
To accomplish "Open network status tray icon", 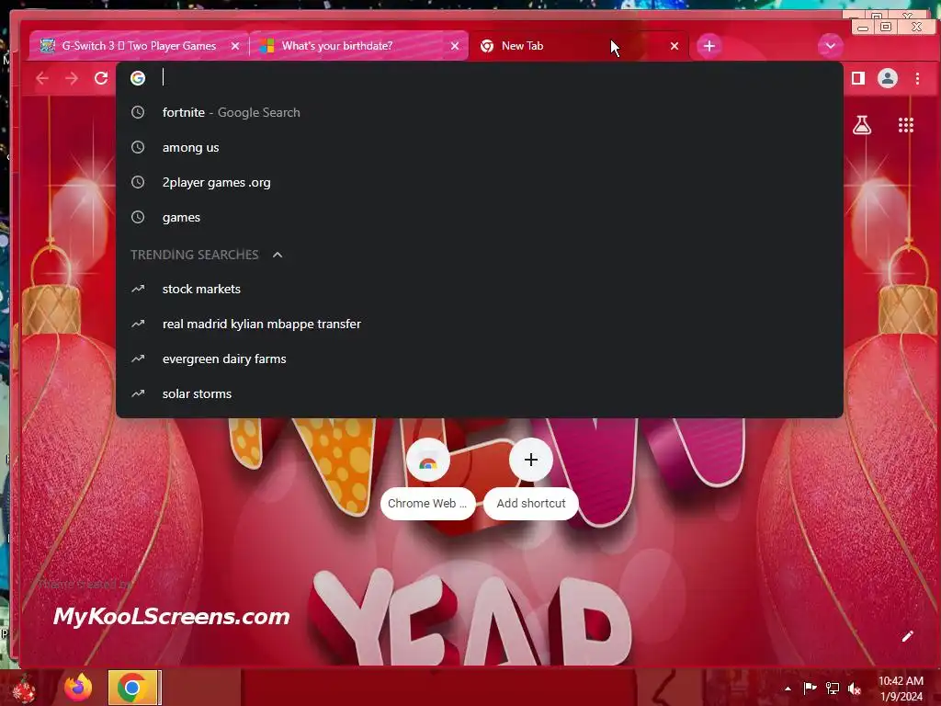I will [x=833, y=688].
